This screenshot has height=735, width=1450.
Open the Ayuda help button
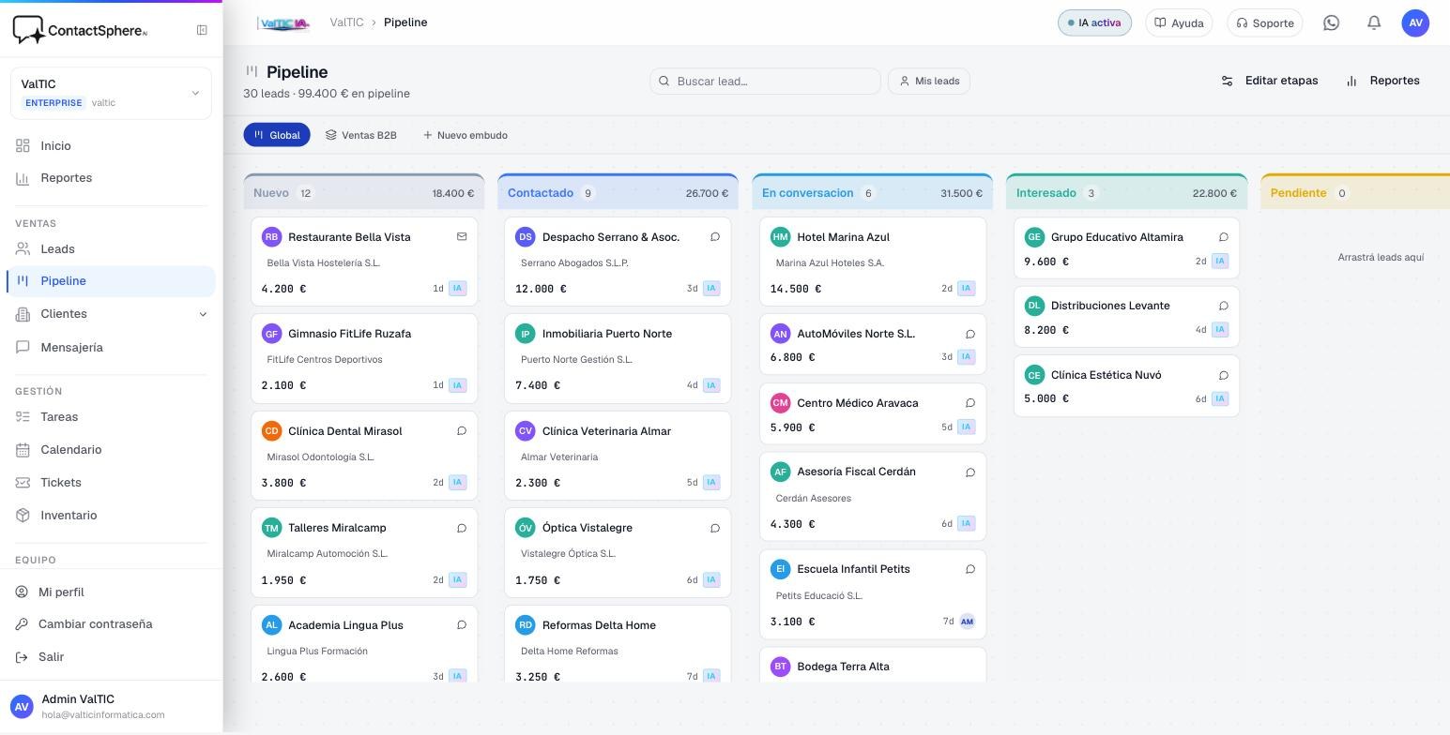(1179, 22)
